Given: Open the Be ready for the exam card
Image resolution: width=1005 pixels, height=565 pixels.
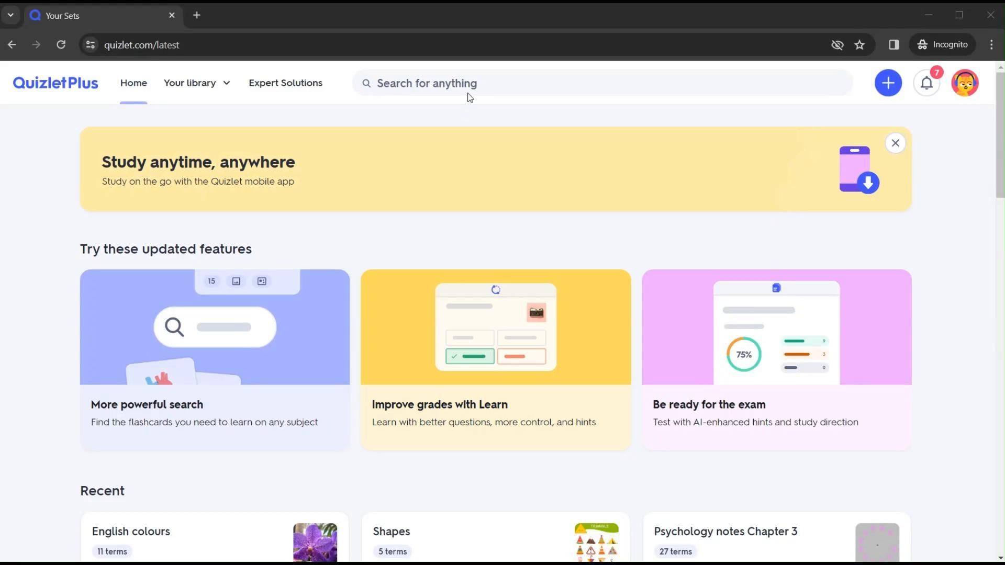Looking at the screenshot, I should (776, 360).
